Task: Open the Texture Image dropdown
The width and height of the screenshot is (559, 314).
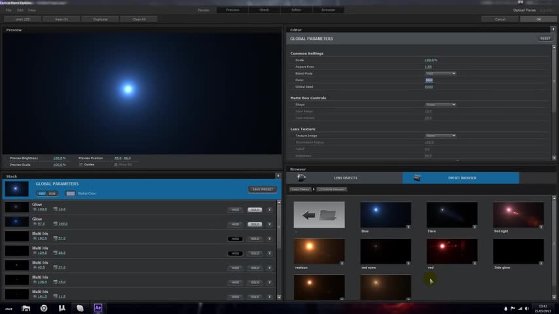Action: [x=440, y=135]
